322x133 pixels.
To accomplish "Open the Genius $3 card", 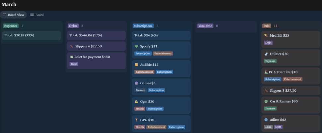I will (161, 87).
